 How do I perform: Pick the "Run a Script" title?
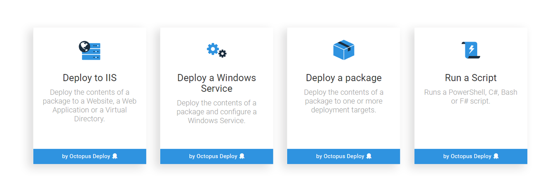point(471,78)
